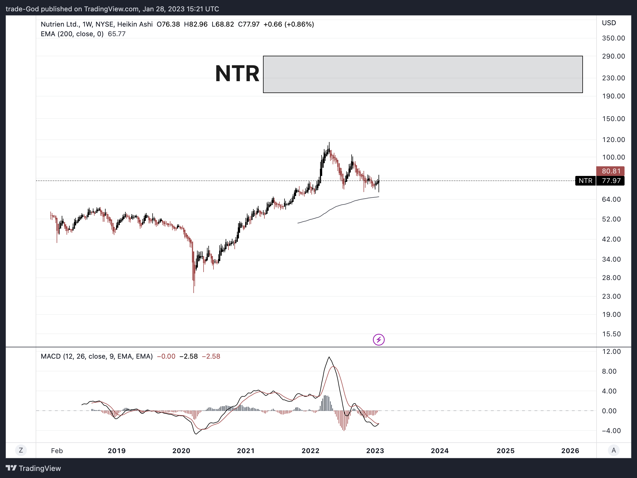Viewport: 637px width, 478px height.
Task: Click the TradingView logo in the footer
Action: point(33,468)
